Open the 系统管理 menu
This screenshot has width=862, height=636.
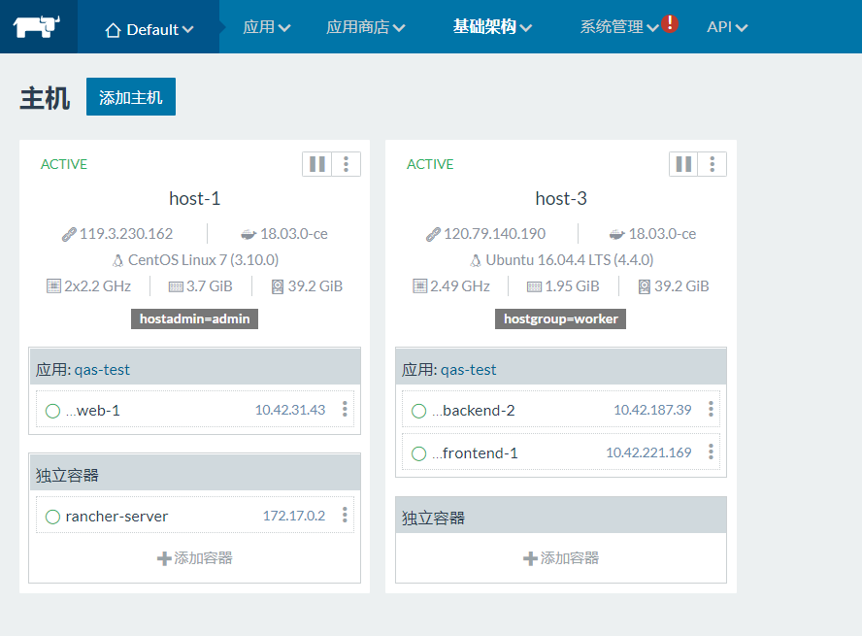619,27
